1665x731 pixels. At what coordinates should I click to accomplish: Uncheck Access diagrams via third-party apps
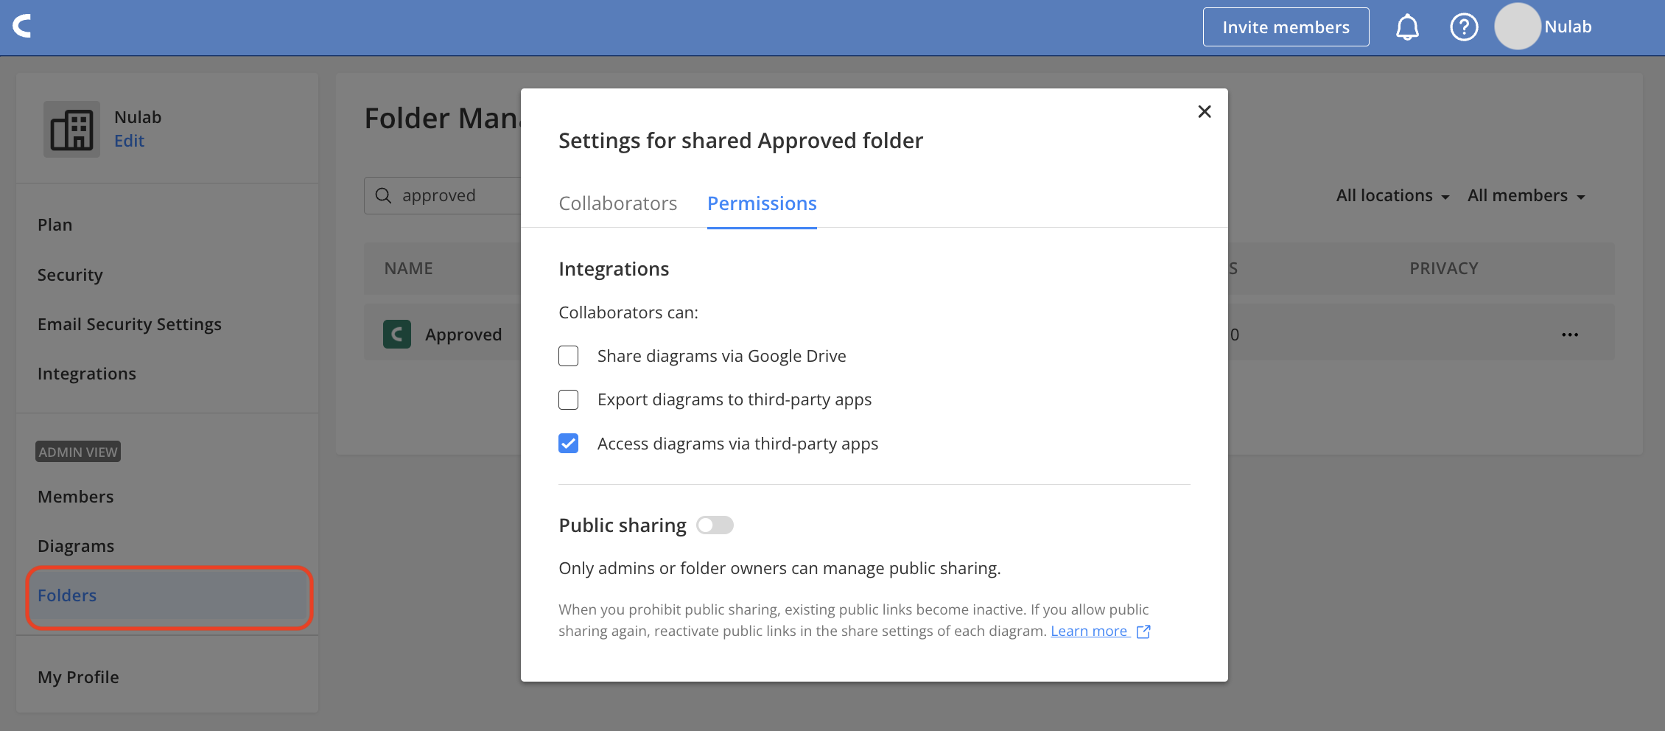[568, 444]
